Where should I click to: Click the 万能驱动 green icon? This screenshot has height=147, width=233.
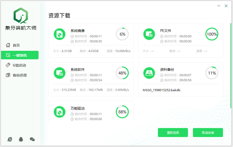click(59, 112)
